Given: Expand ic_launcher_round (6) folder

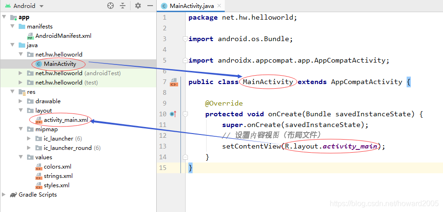Looking at the screenshot, I should coord(29,148).
